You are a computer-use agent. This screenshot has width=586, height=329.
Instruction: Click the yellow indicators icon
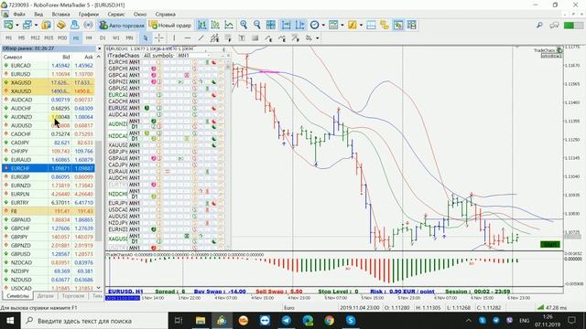pos(352,25)
